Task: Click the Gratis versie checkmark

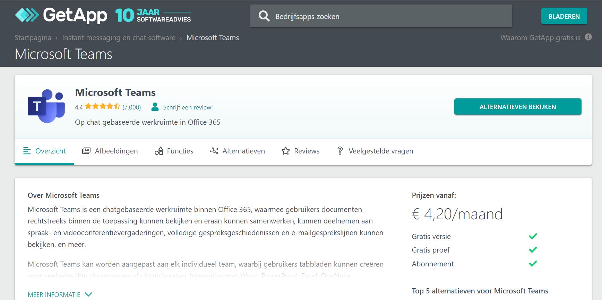Action: [533, 236]
